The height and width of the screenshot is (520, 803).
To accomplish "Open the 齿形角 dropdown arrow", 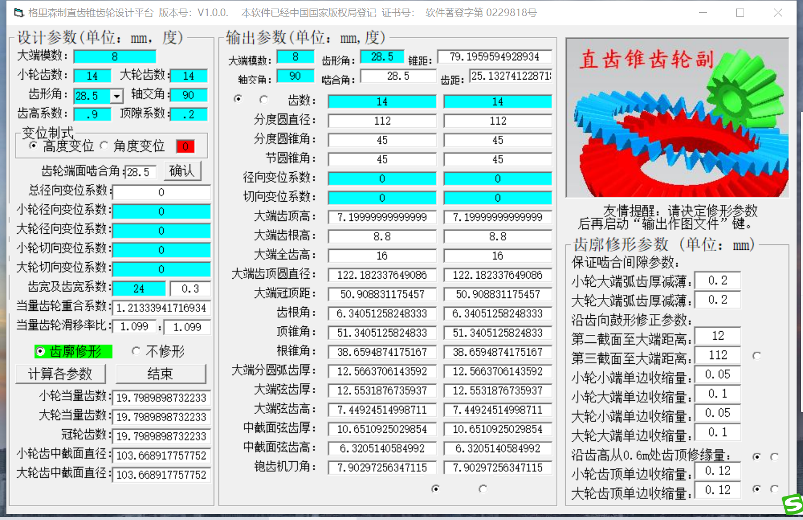I will pyautogui.click(x=117, y=96).
